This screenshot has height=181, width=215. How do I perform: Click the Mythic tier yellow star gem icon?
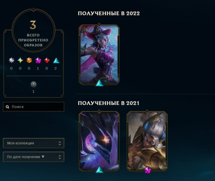click(20, 60)
